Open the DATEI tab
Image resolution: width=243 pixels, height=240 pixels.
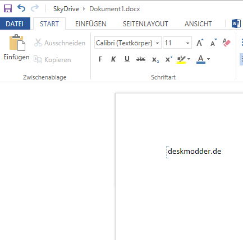click(x=15, y=23)
